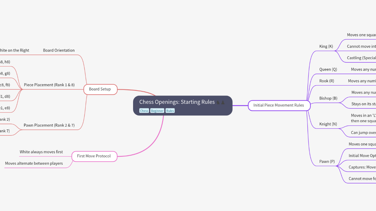Click the Pawn Placement (Rank 2 & 7) node

(49, 125)
